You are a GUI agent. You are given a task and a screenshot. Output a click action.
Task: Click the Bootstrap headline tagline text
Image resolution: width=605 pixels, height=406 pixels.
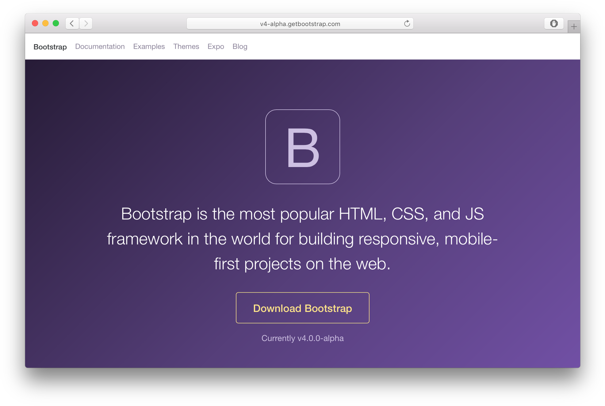(302, 239)
